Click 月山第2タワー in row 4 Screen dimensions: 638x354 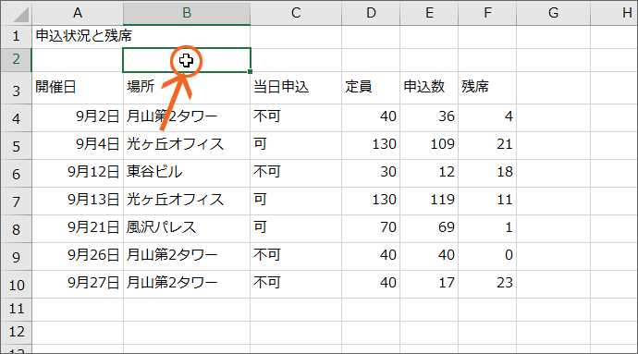[x=187, y=118]
